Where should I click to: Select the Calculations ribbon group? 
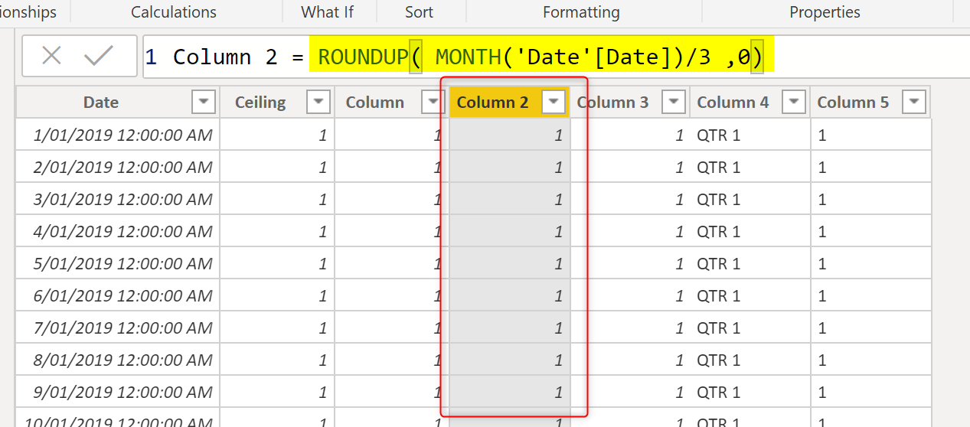pyautogui.click(x=174, y=12)
